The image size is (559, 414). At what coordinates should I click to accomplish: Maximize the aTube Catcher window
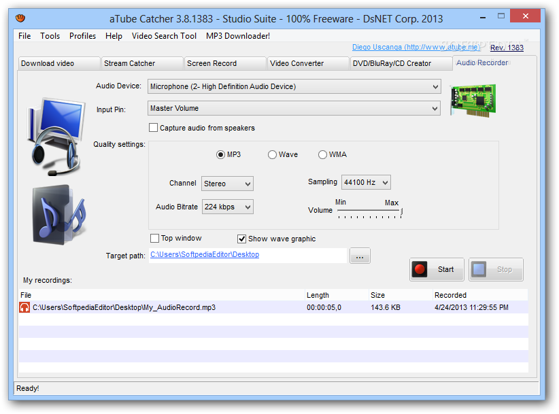point(501,16)
